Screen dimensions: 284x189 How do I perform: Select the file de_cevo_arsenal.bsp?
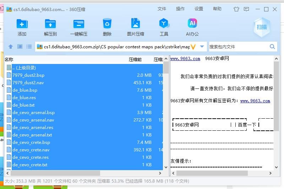33,113
